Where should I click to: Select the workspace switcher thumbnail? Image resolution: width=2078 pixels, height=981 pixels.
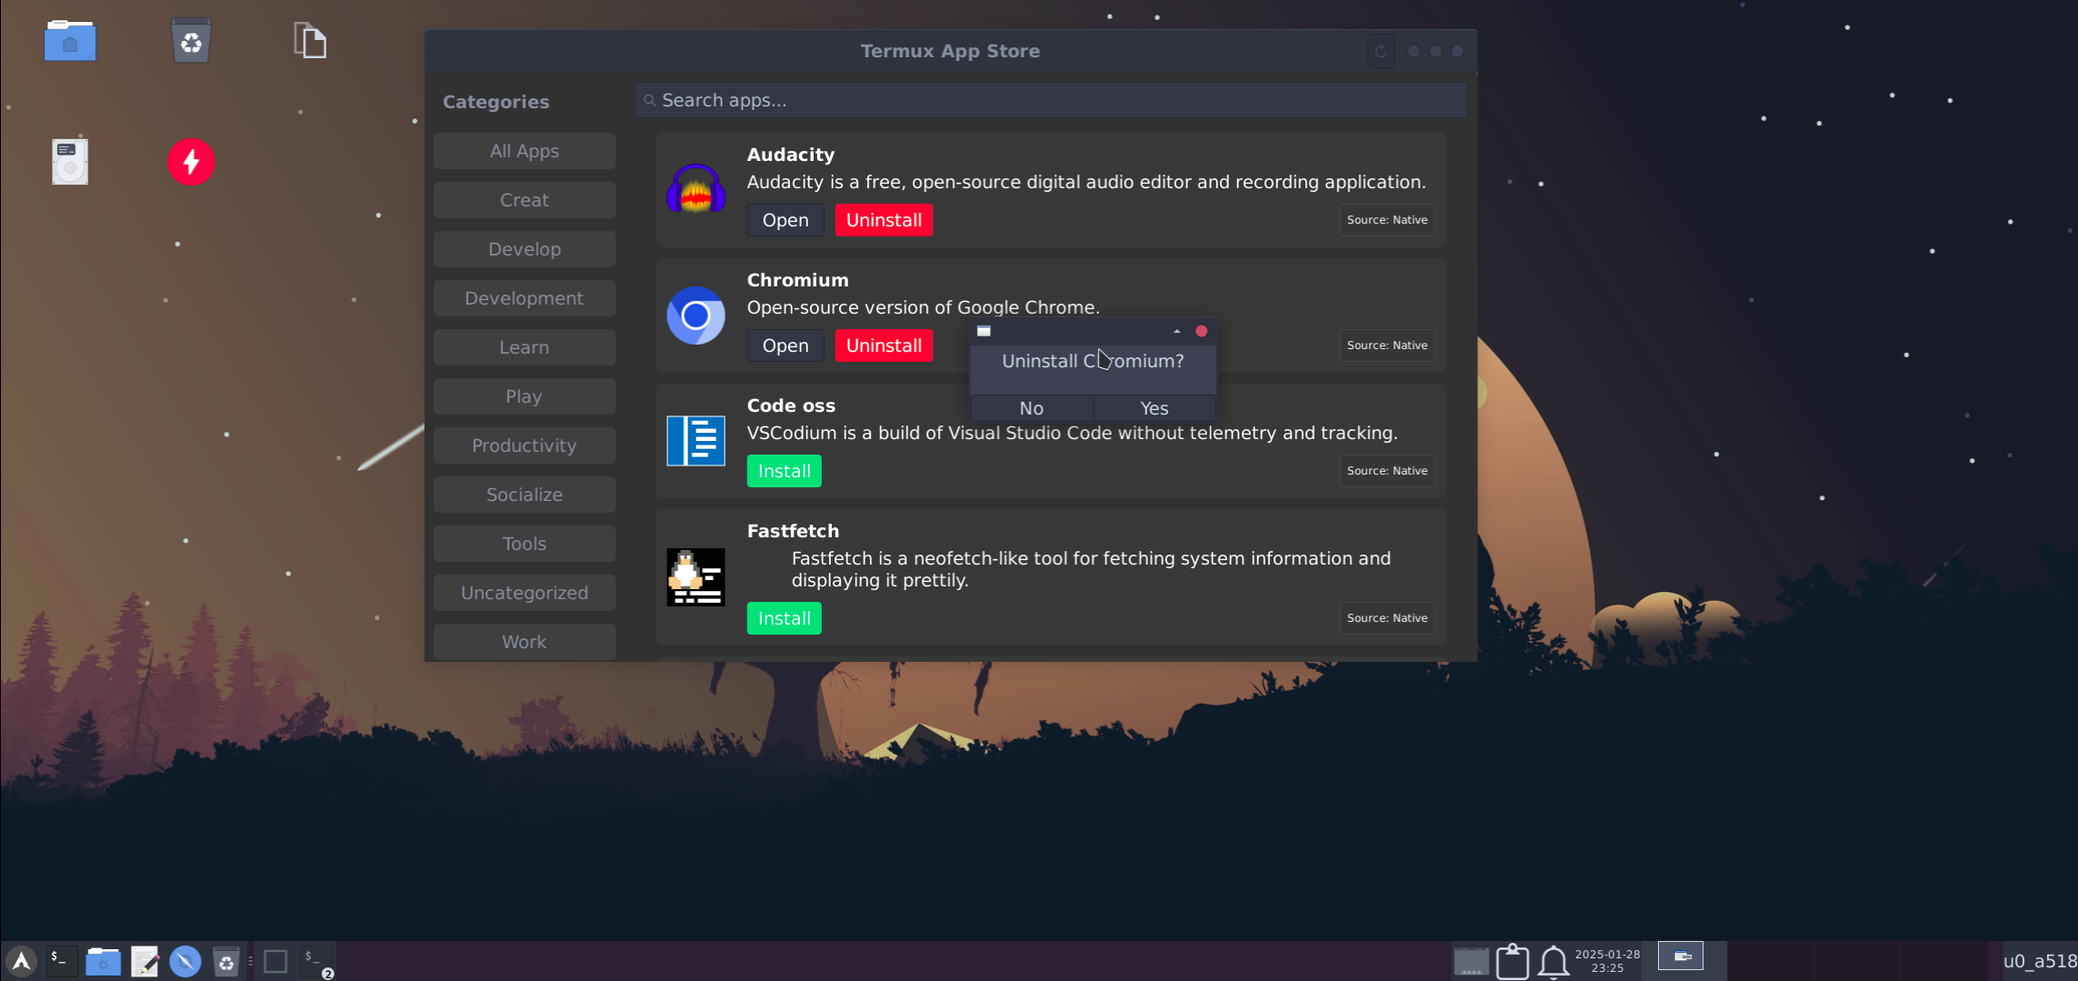click(1681, 956)
